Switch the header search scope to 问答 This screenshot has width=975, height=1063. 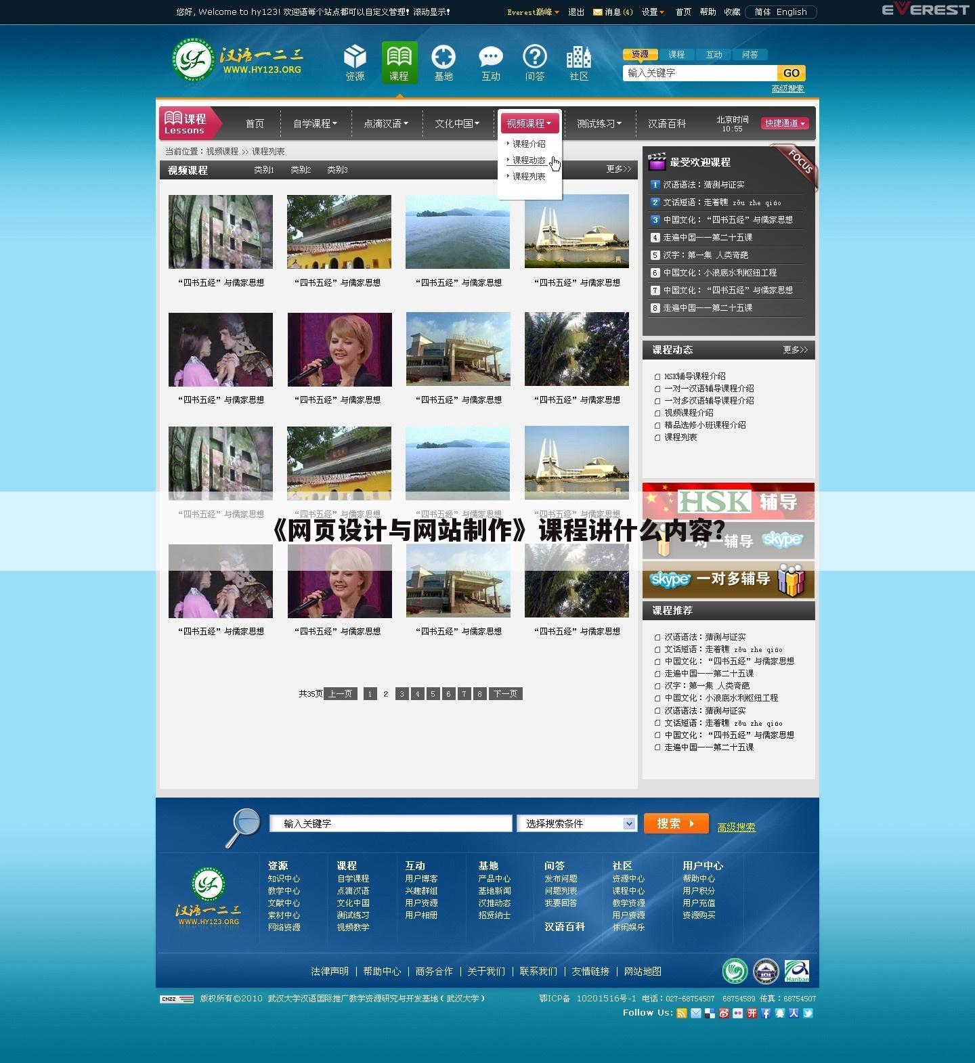(750, 55)
